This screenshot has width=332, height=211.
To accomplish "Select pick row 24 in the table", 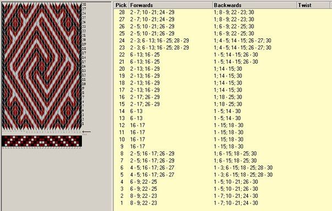I will point(223,41).
